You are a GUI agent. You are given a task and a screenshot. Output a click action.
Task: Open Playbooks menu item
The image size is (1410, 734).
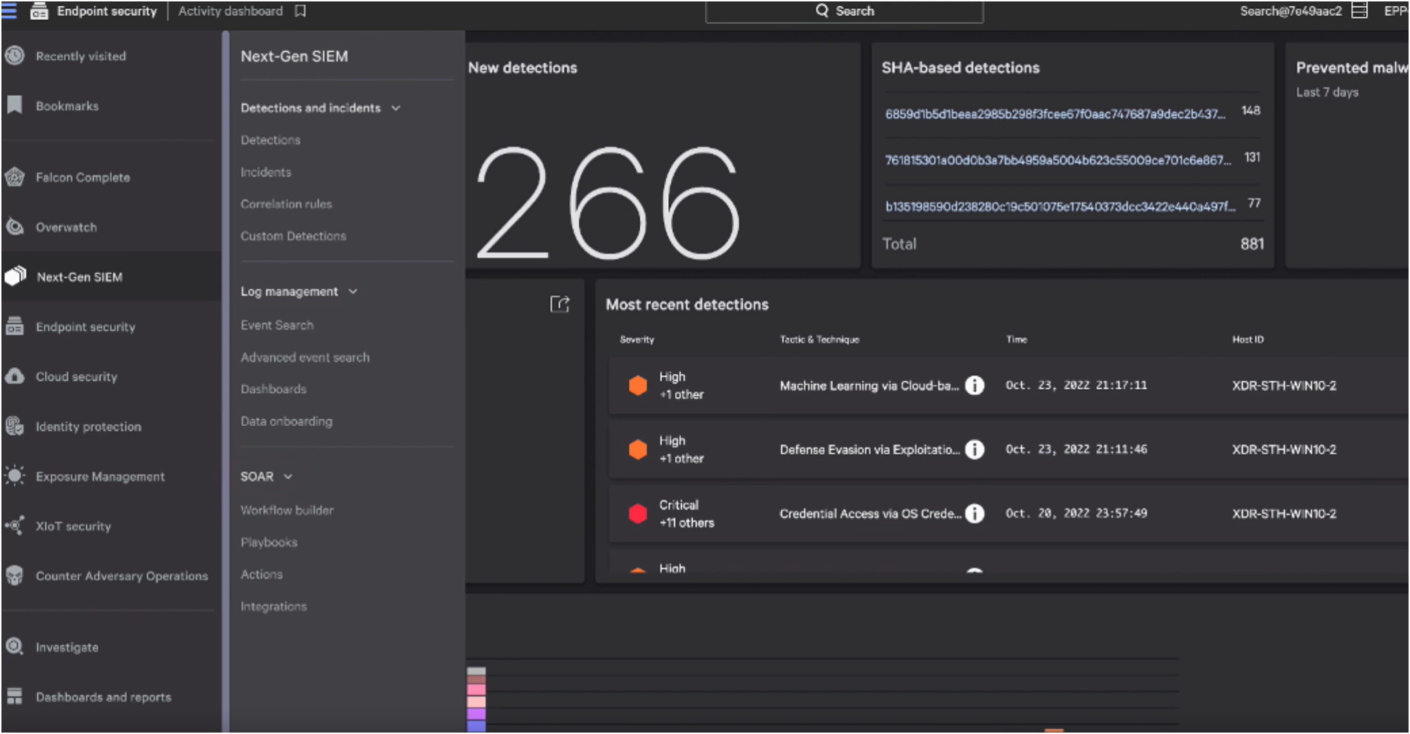269,542
